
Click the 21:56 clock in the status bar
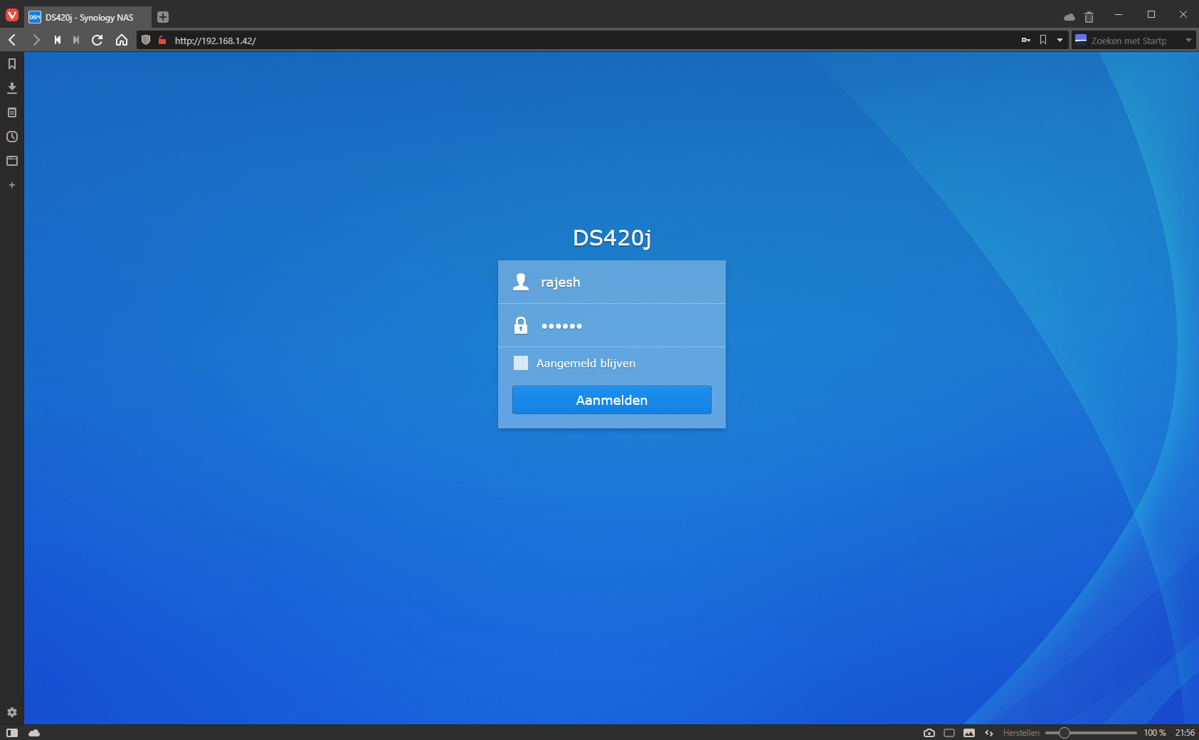[1185, 732]
